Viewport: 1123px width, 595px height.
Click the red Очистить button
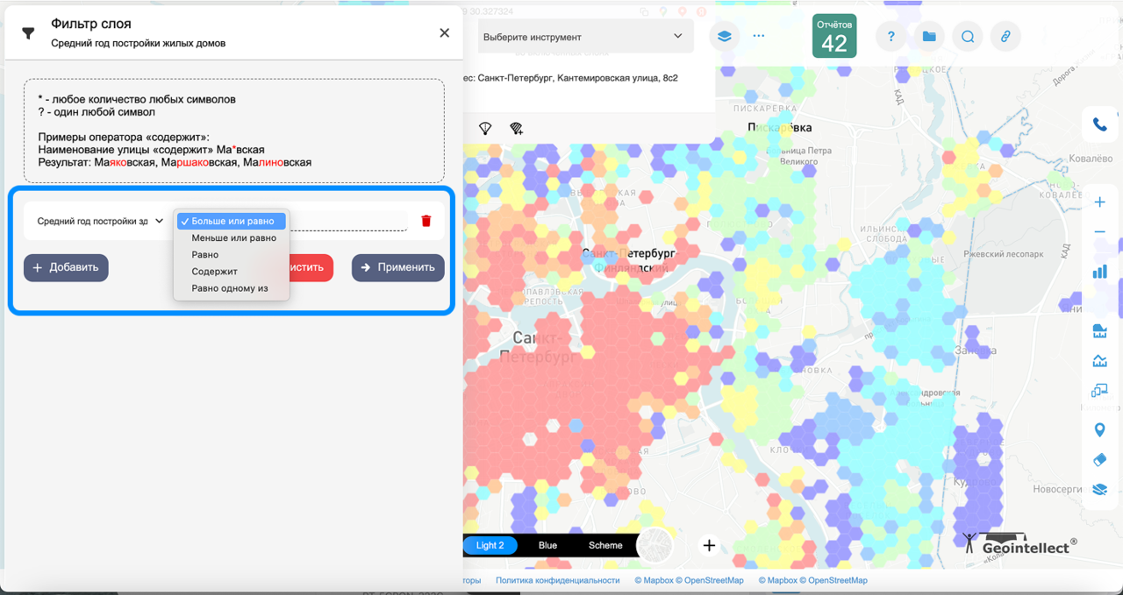[x=311, y=267]
